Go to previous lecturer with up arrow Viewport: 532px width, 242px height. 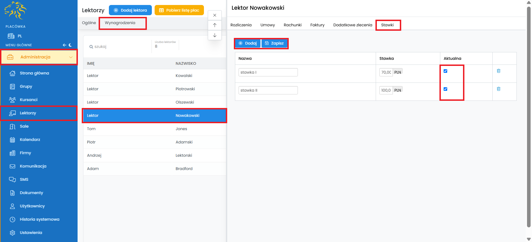214,25
